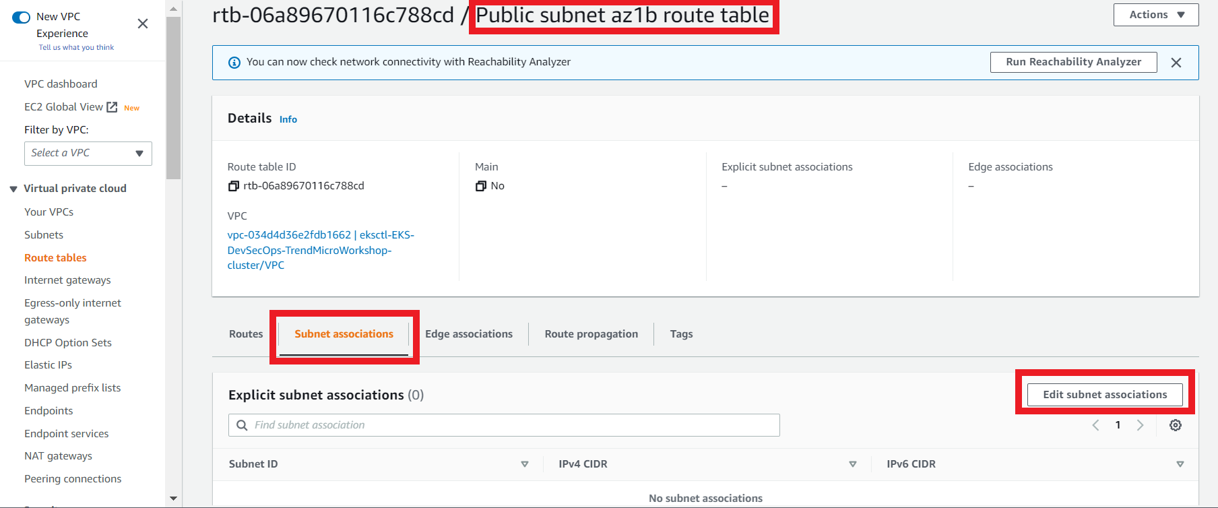1218x508 pixels.
Task: Copy the Main value No
Action: [480, 186]
